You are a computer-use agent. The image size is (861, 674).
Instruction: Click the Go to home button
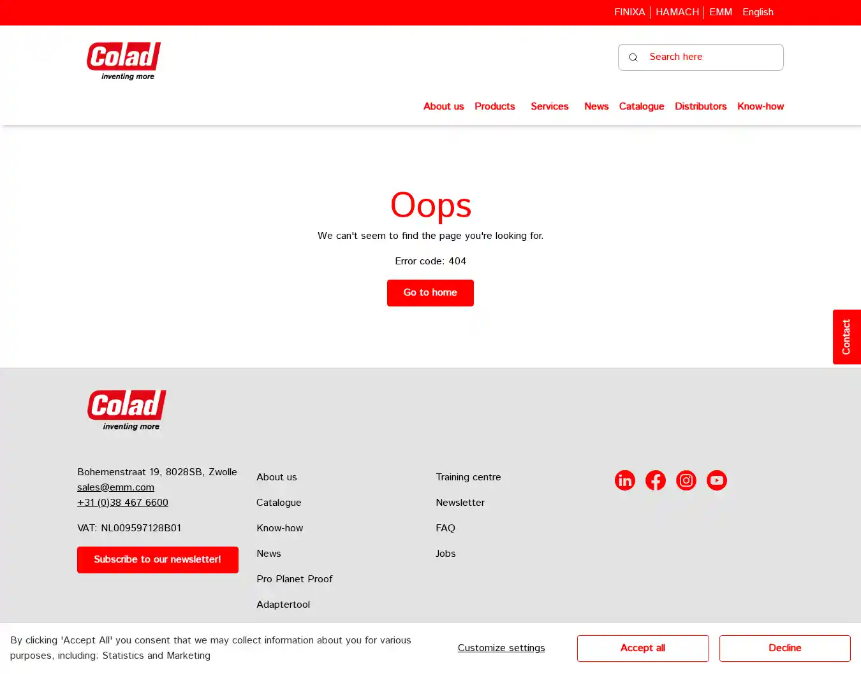coord(430,293)
